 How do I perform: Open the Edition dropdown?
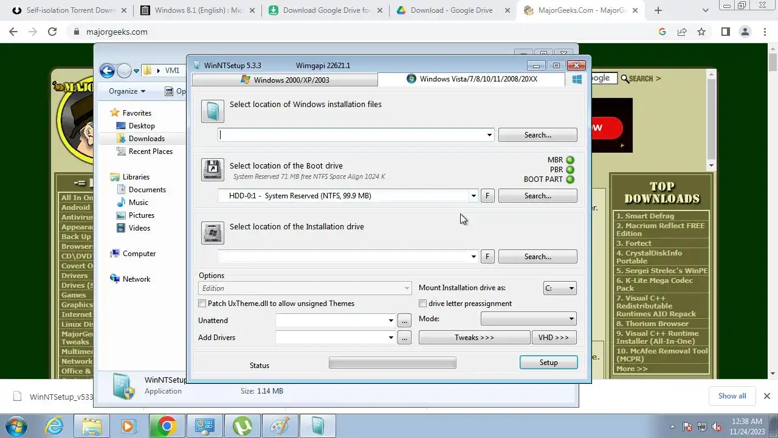305,288
